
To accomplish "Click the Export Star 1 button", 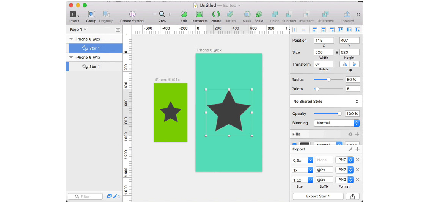I will pyautogui.click(x=318, y=196).
